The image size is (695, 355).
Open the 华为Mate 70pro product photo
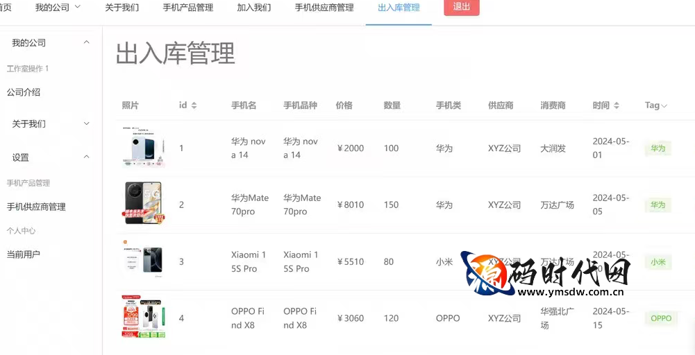143,202
